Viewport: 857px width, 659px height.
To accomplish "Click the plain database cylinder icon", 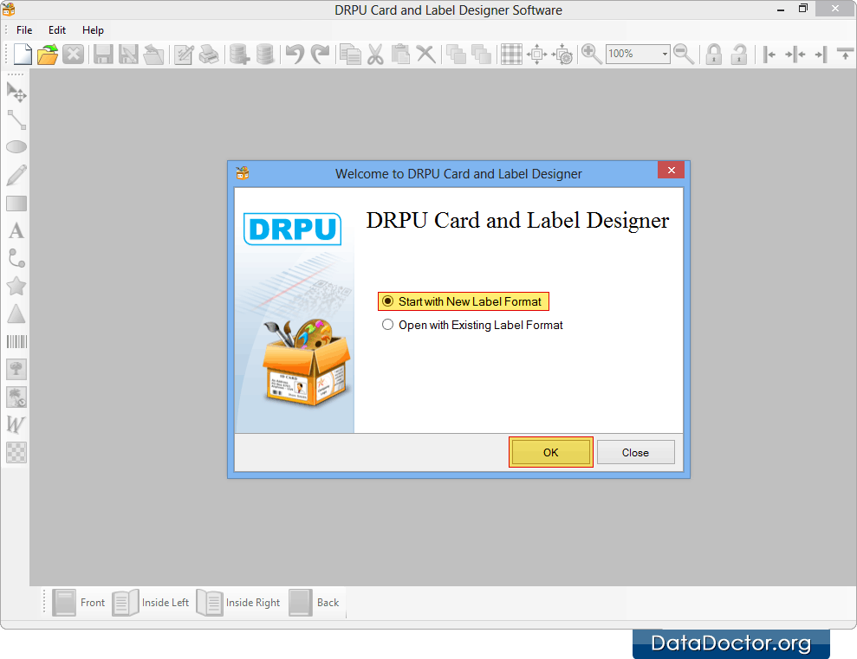I will 265,54.
